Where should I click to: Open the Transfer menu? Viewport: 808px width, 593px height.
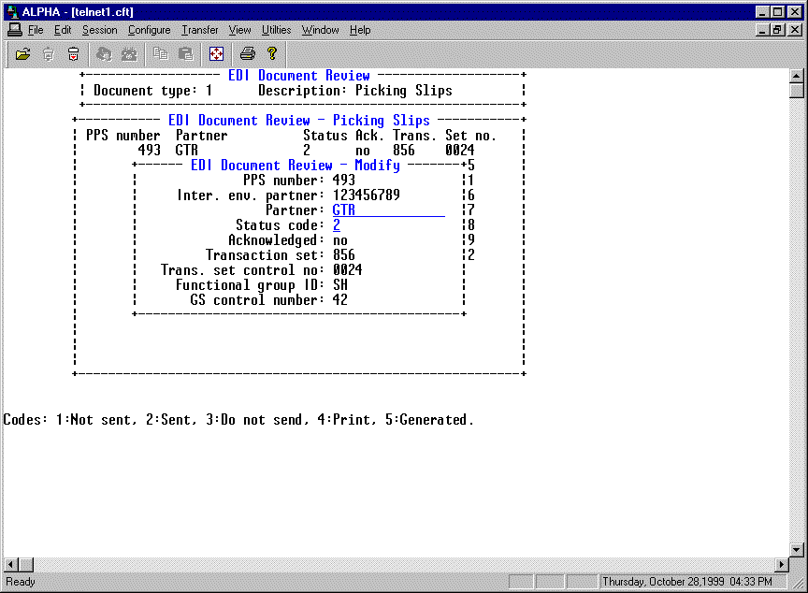coord(199,30)
